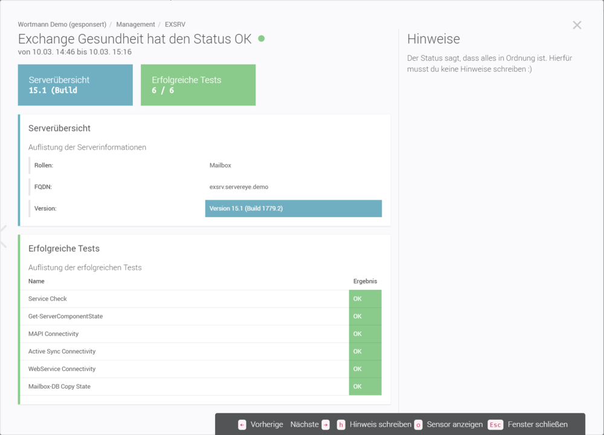Click OK result for MAPI Connectivity
This screenshot has width=604, height=435.
tap(365, 334)
